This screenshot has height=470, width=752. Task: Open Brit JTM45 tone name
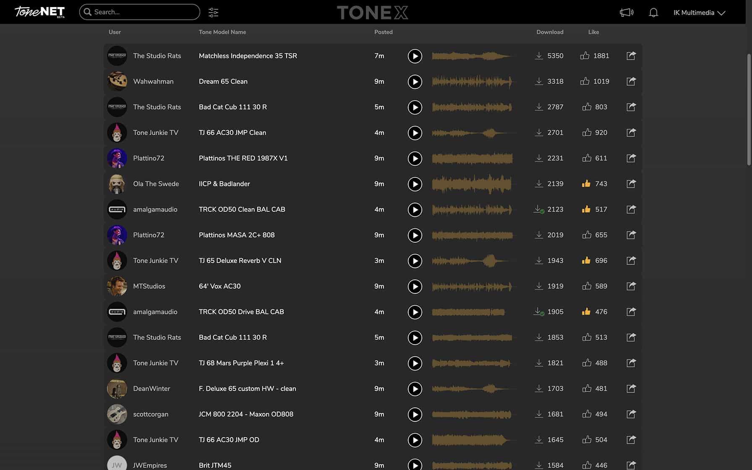coord(215,465)
